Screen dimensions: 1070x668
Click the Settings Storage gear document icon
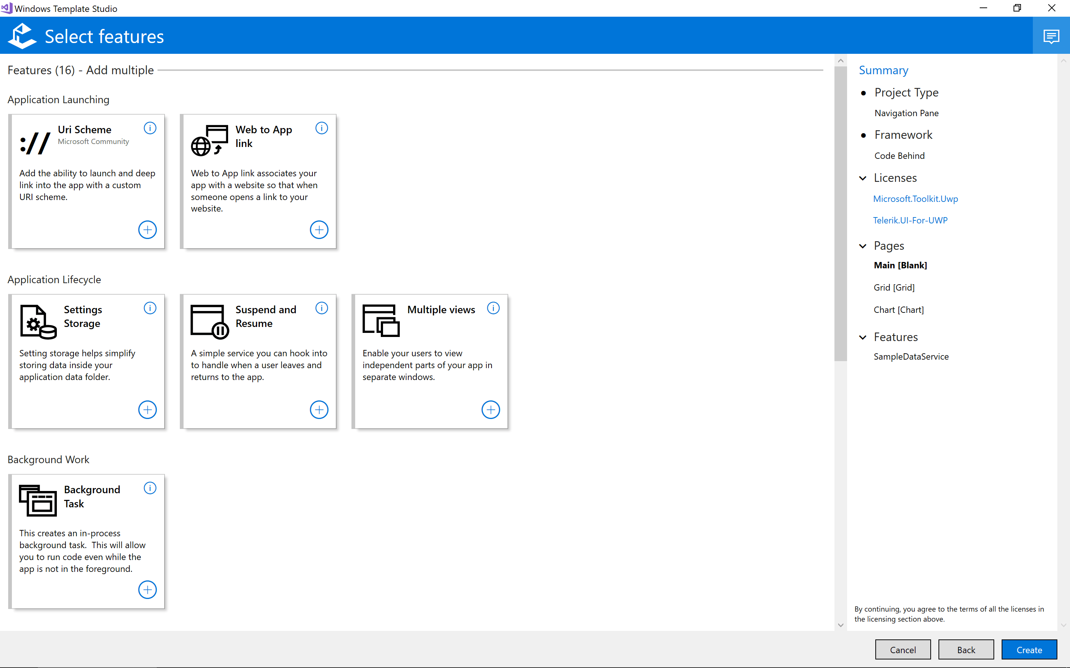click(38, 322)
